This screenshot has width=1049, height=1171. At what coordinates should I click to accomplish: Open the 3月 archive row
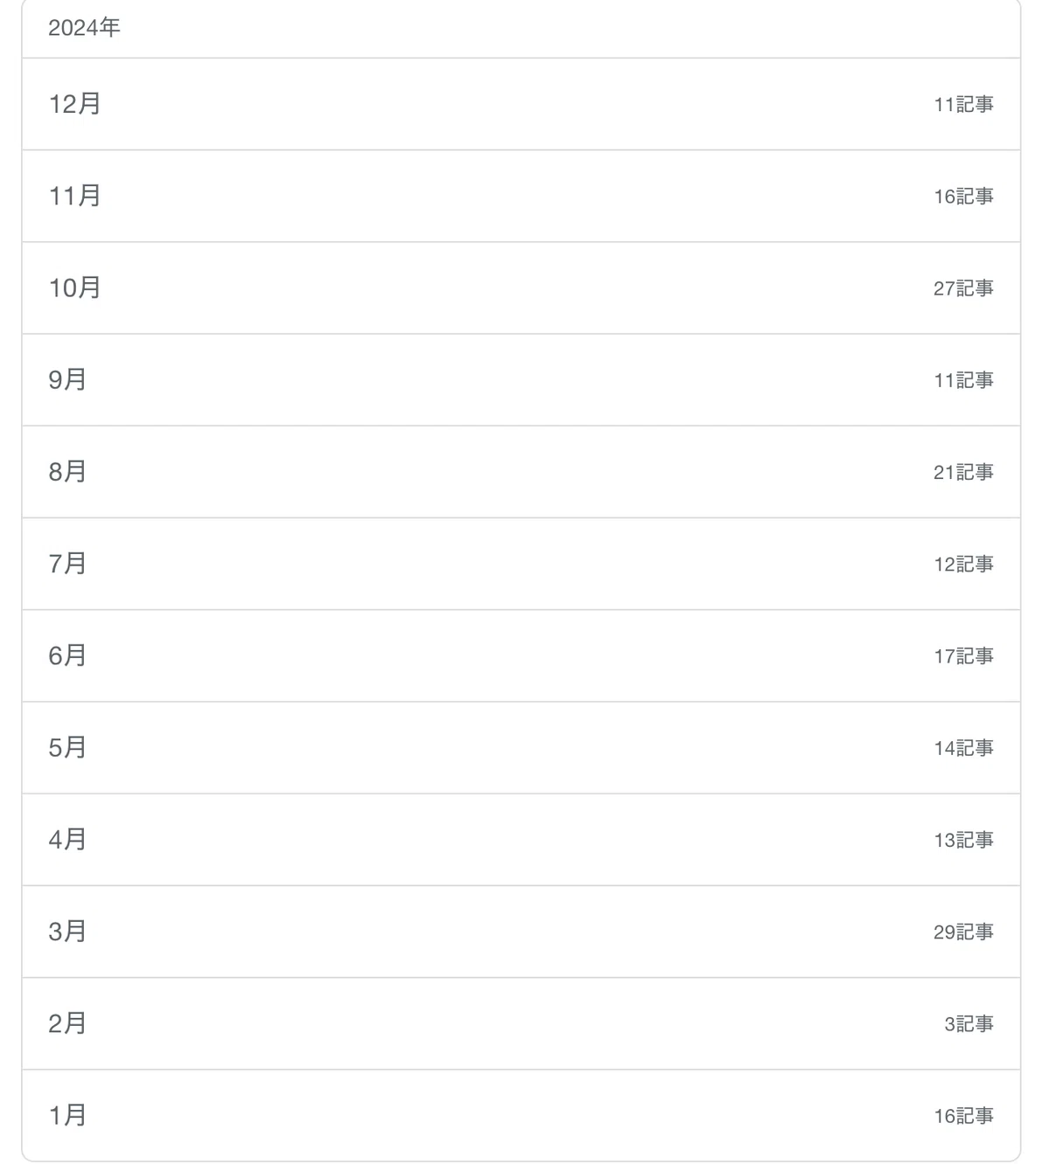click(521, 932)
